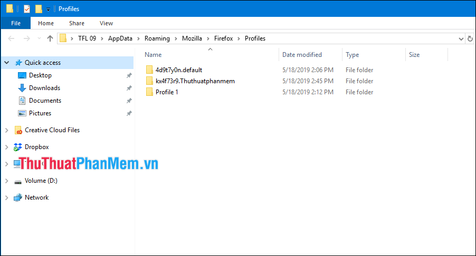
Task: Click the pin icon next to Downloads
Action: click(x=129, y=88)
